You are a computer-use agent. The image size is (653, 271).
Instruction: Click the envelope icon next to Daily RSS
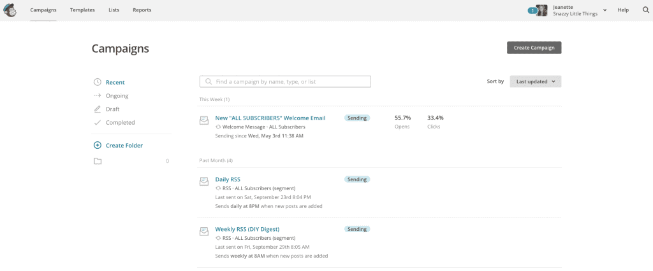point(203,181)
